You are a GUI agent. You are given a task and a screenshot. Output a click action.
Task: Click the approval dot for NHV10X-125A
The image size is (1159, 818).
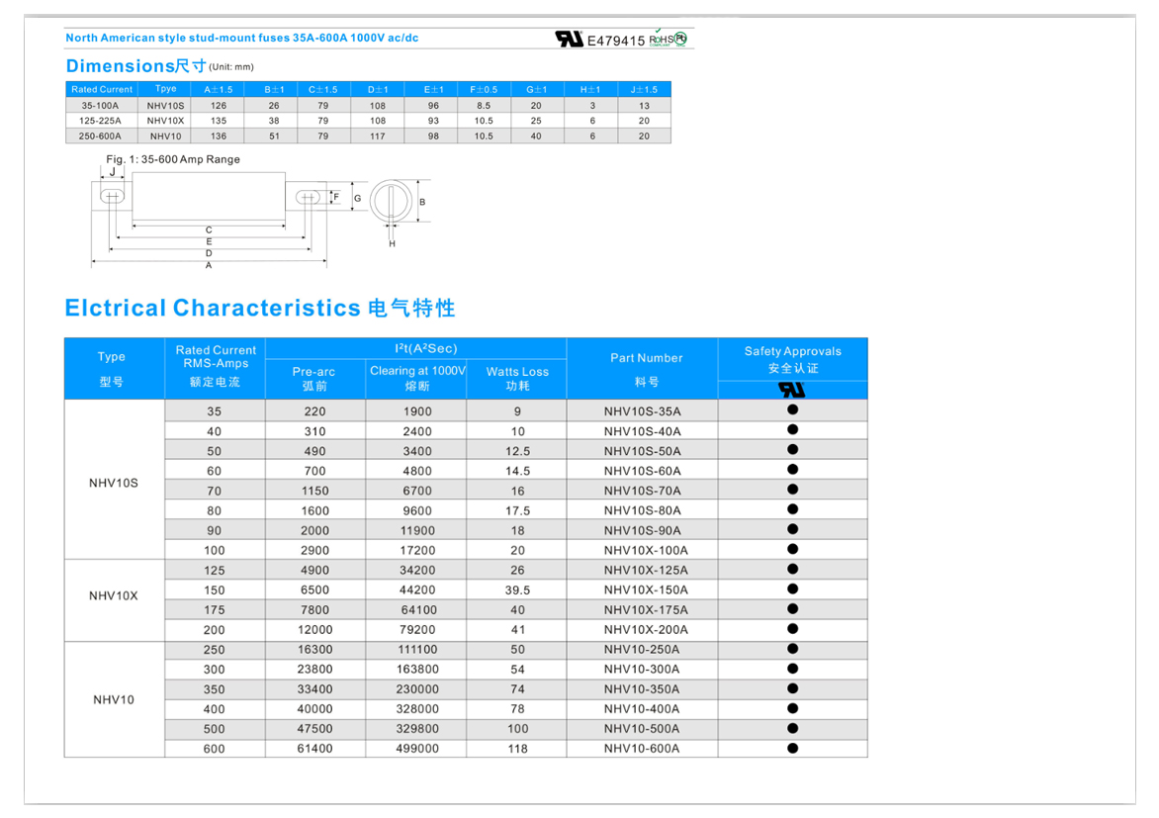tap(792, 569)
